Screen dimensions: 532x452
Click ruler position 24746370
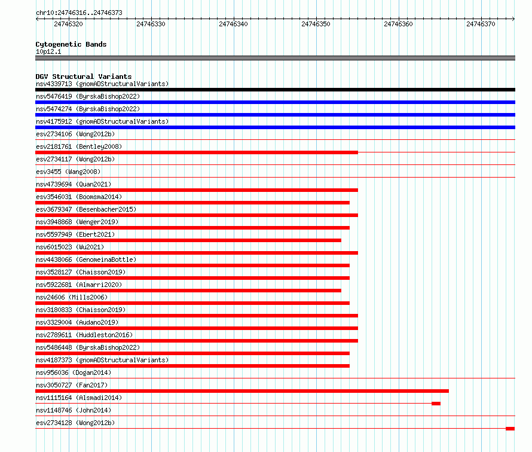coord(481,24)
